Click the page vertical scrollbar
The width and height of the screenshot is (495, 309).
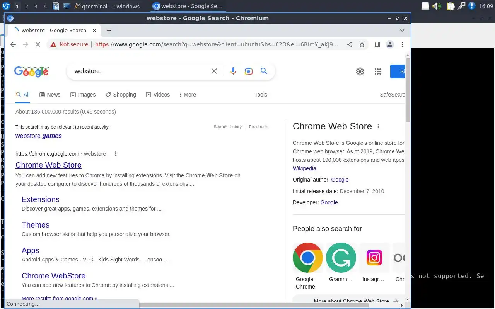(x=408, y=90)
